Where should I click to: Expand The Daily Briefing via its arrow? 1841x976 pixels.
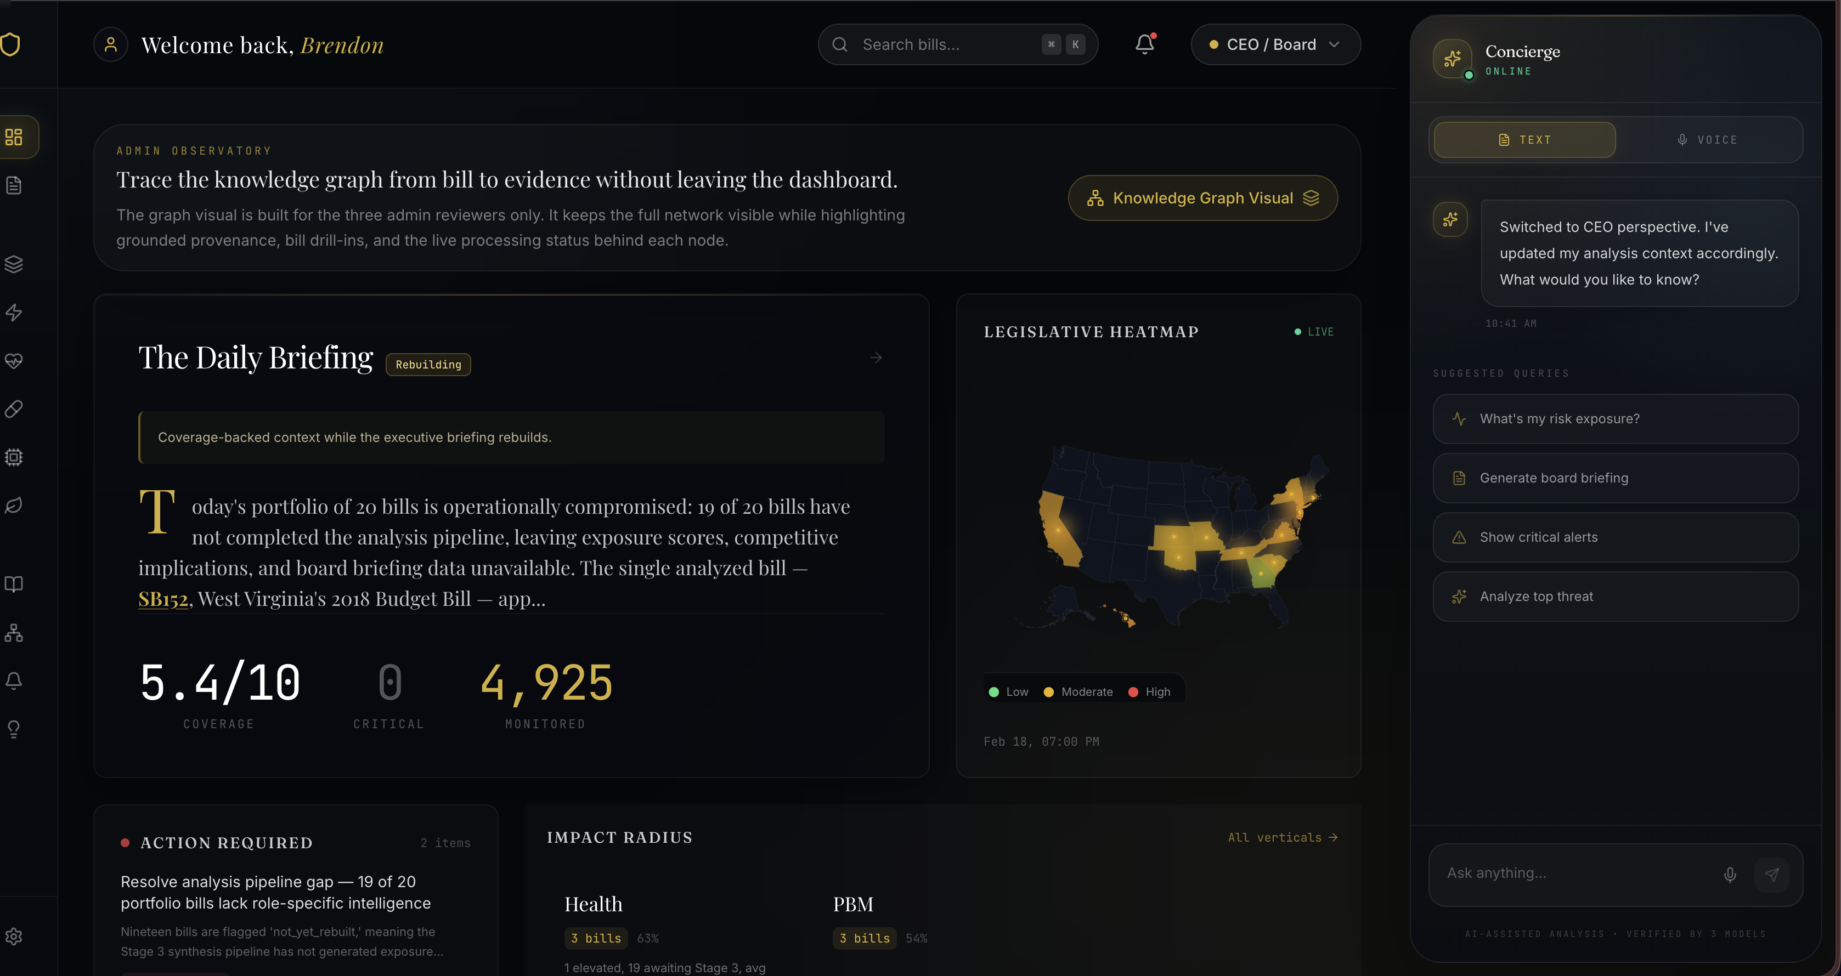point(876,358)
